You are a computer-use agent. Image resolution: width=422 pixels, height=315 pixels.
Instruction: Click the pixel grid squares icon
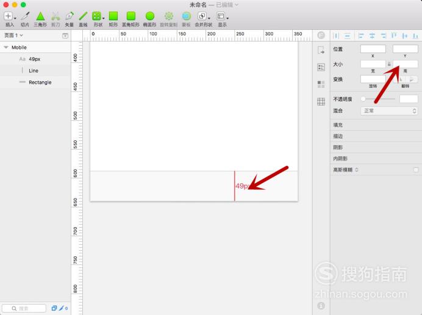click(321, 84)
